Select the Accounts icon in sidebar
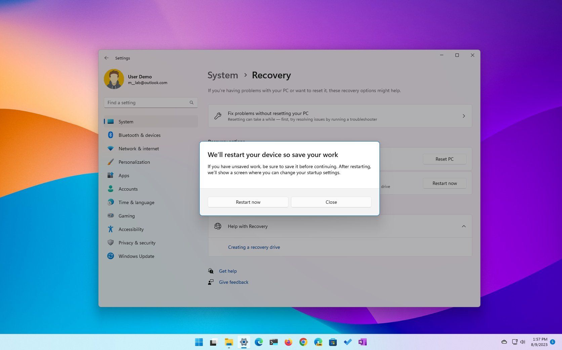 coord(111,189)
